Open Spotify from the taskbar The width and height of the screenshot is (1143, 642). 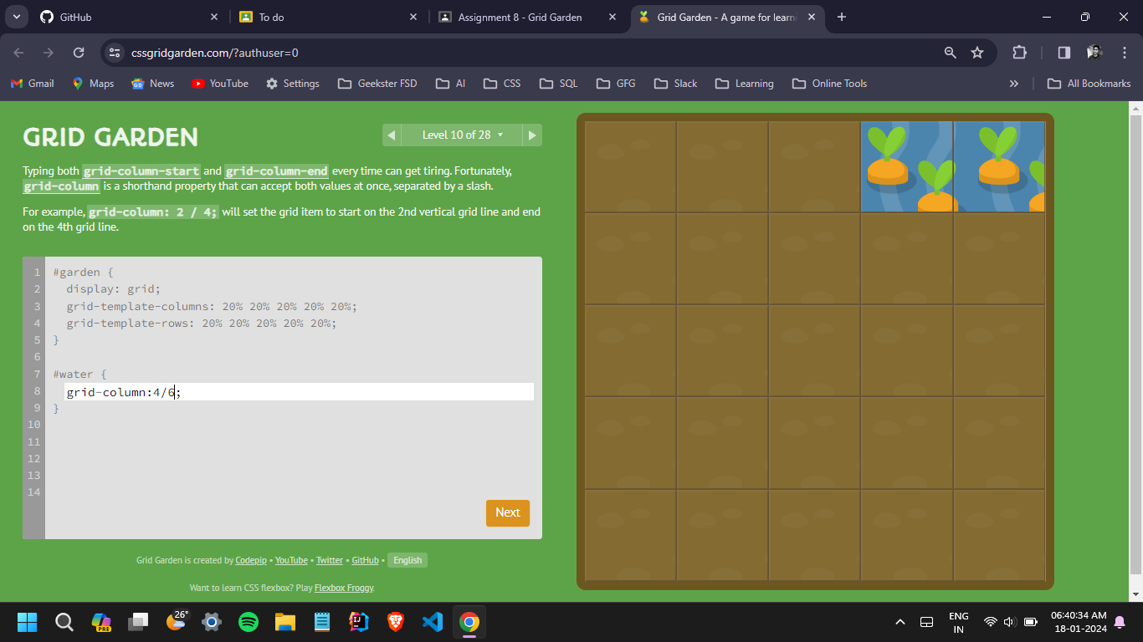pos(249,622)
